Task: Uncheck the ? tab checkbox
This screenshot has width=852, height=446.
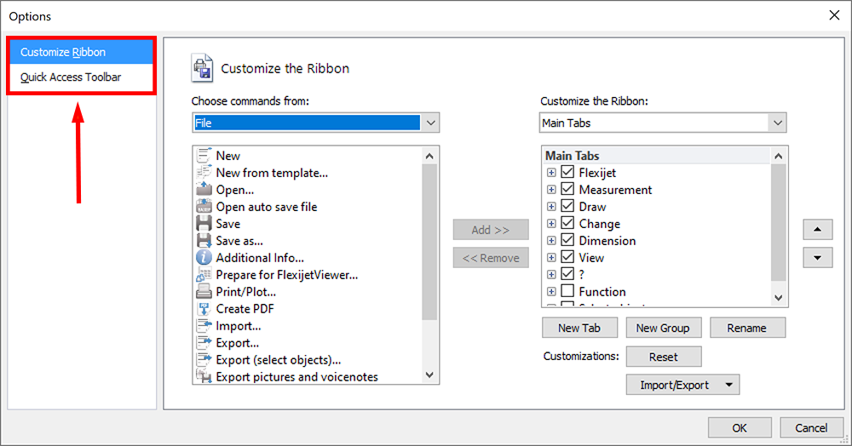Action: 567,274
